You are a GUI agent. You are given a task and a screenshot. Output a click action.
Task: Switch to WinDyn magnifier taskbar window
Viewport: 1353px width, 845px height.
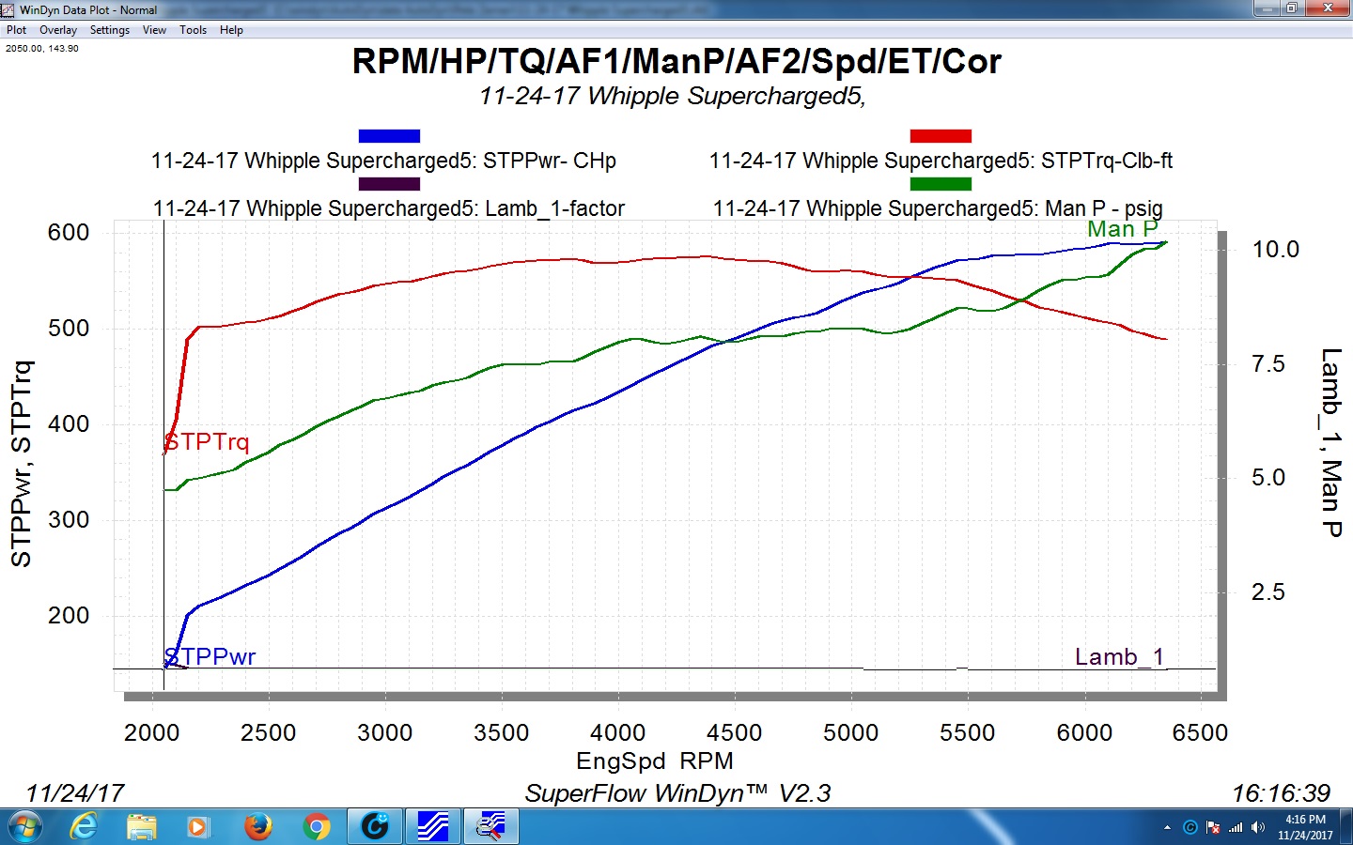click(x=490, y=827)
